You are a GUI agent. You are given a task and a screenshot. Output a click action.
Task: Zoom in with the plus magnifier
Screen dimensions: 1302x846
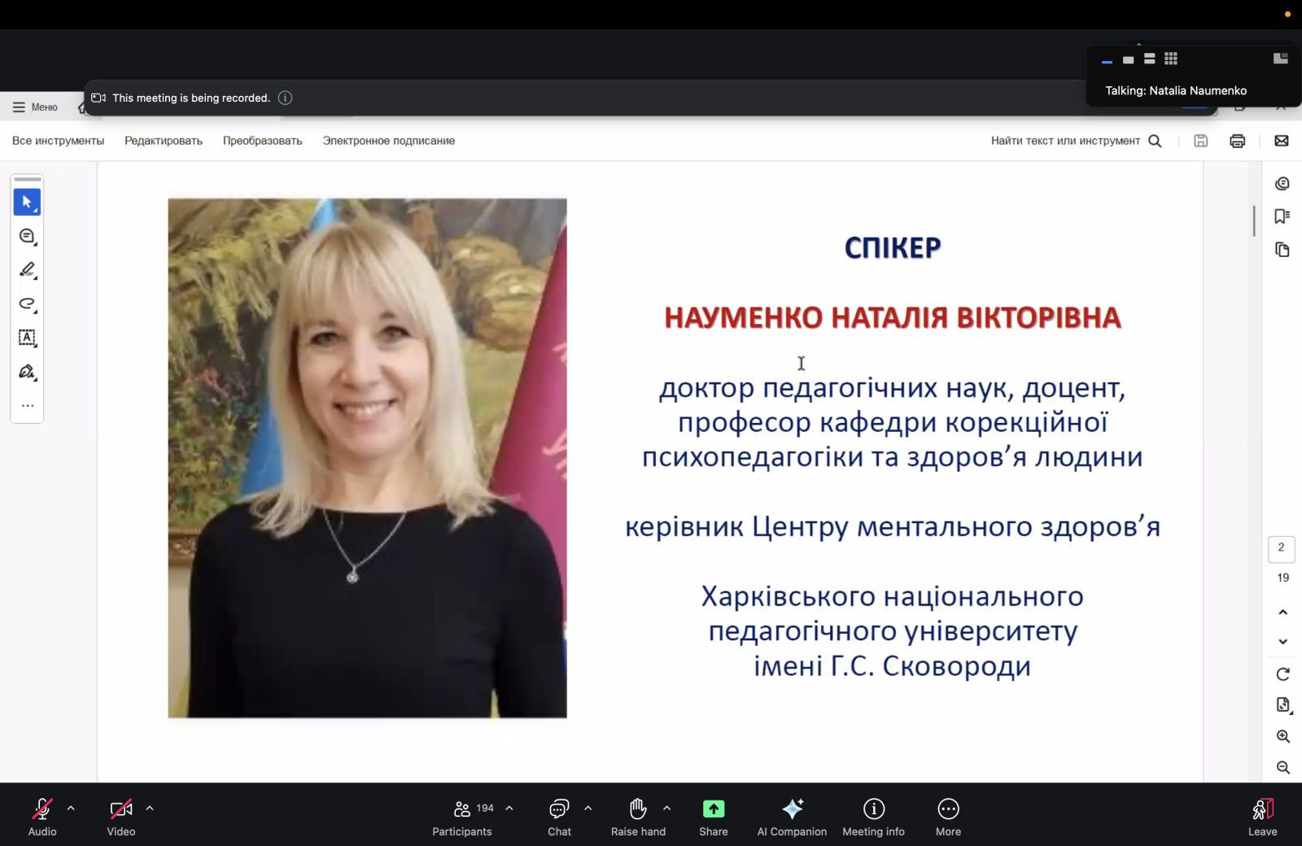click(1283, 736)
